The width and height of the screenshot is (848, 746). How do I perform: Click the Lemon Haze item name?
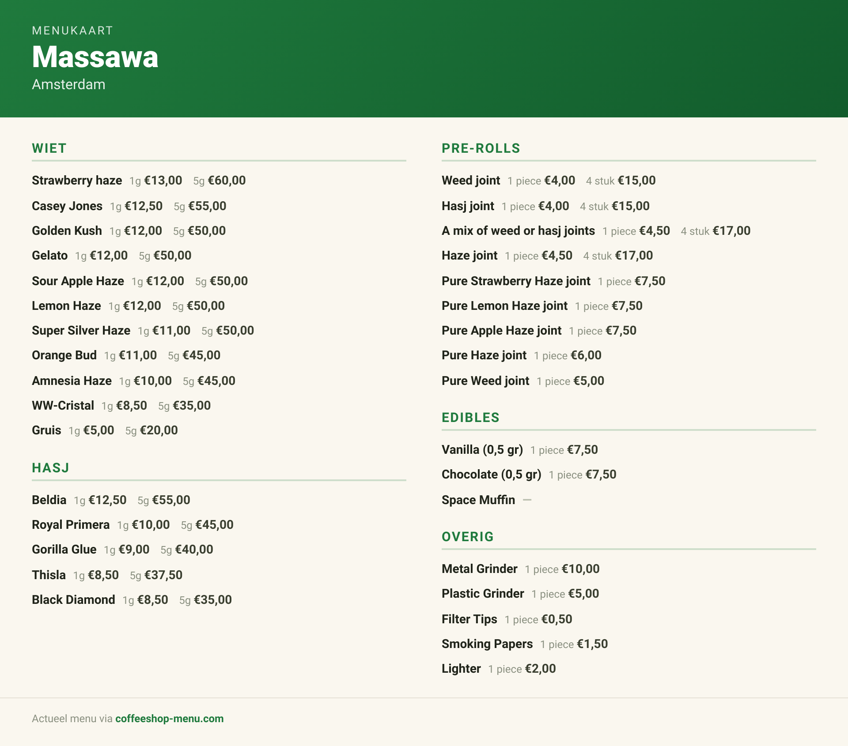66,306
